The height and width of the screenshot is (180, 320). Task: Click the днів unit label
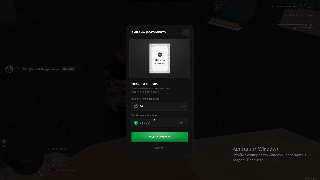182,106
